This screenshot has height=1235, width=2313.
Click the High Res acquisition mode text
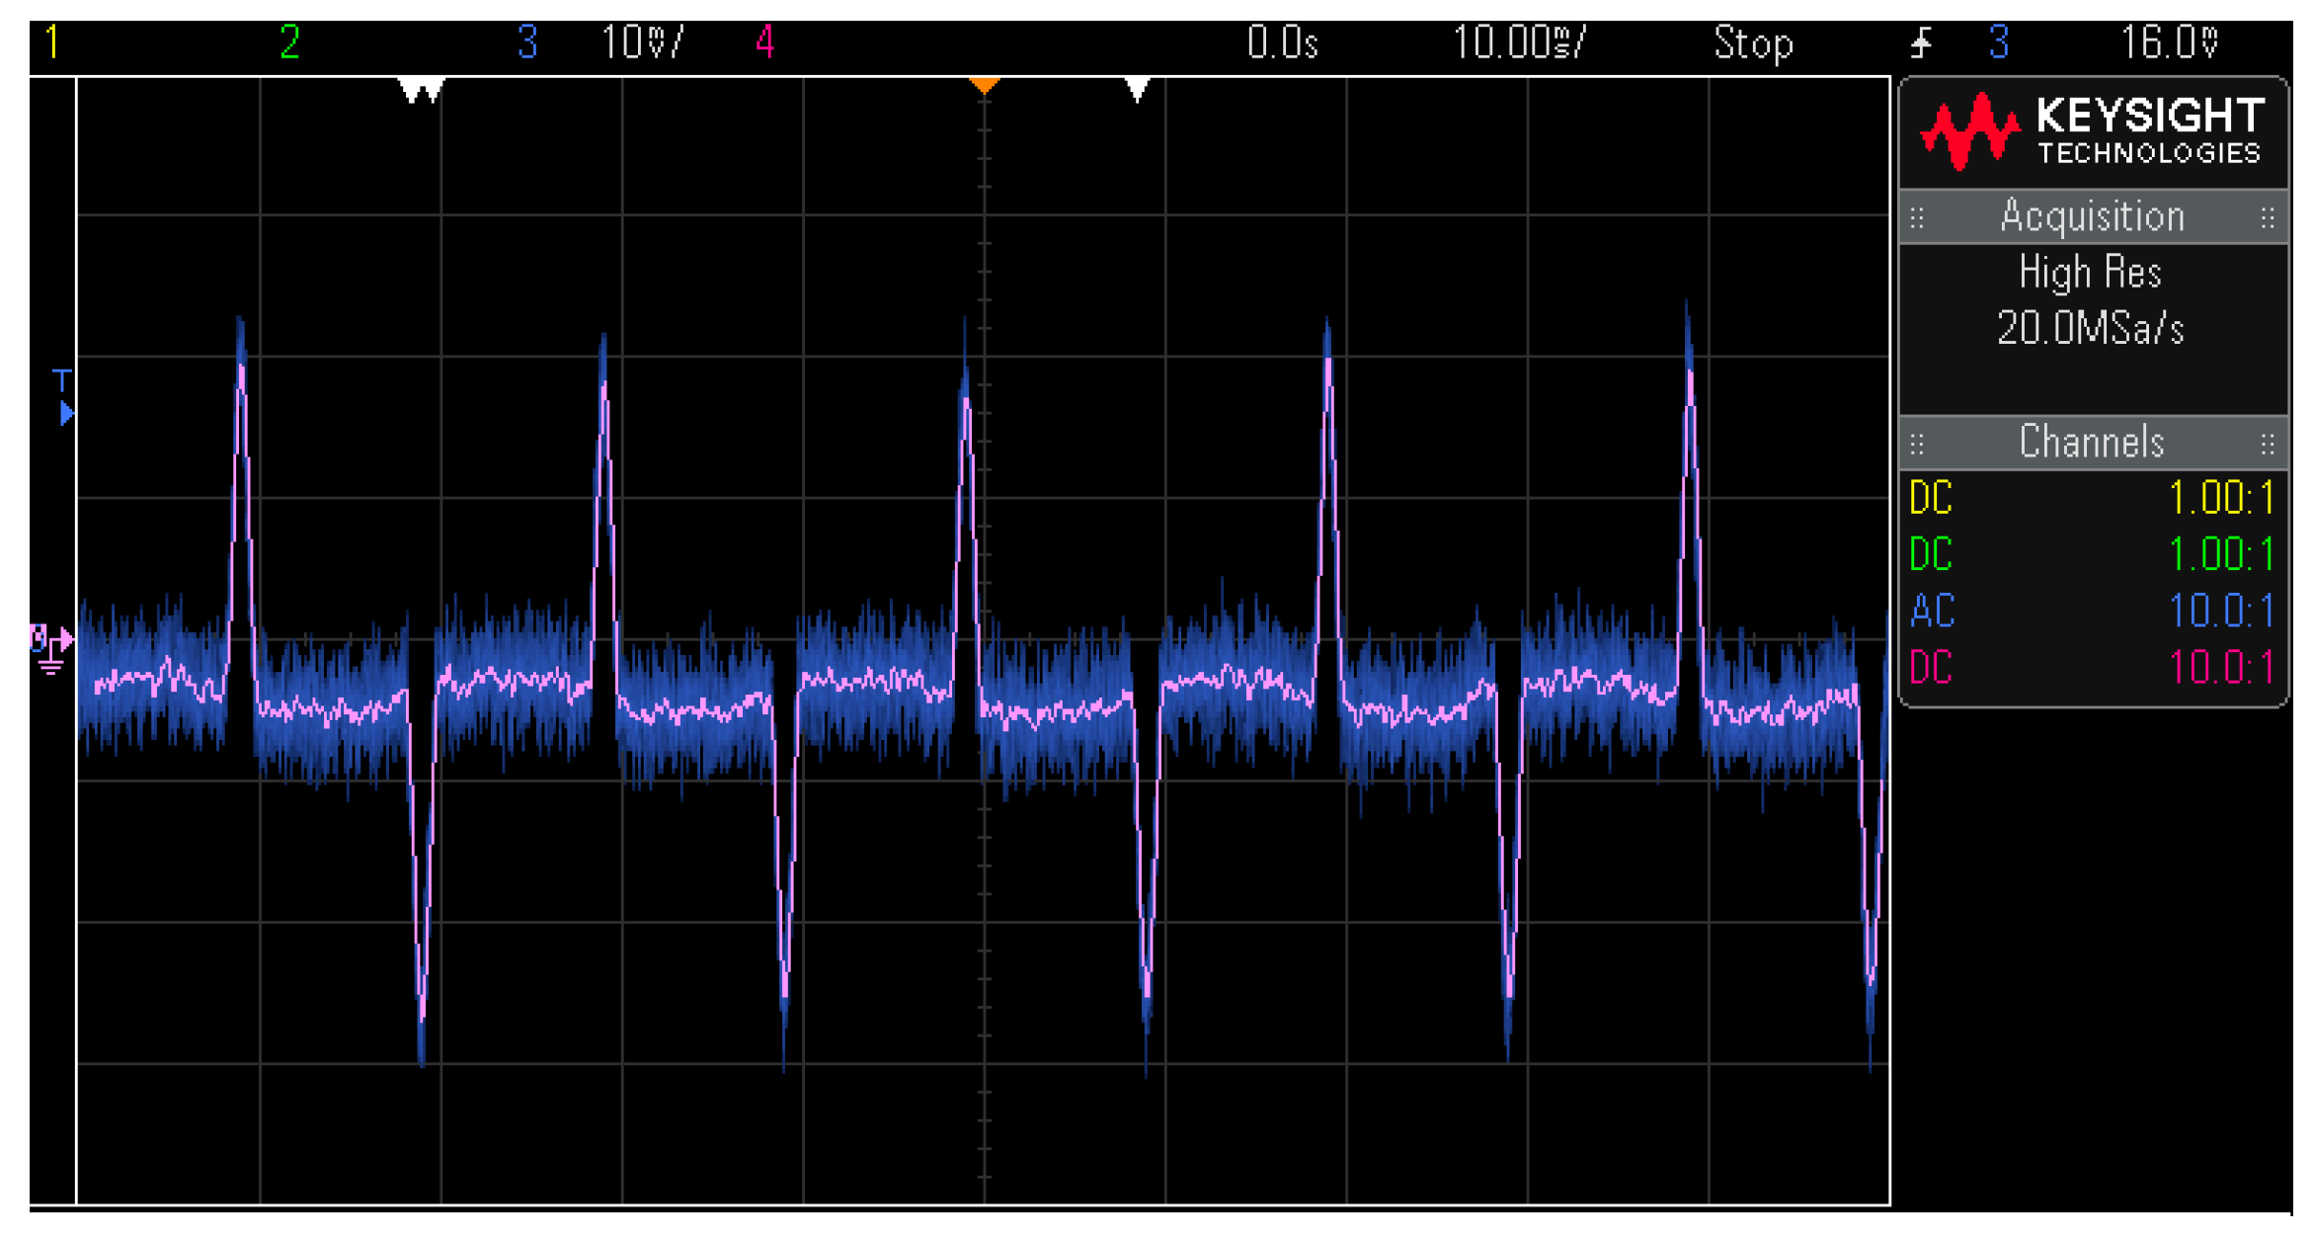[2090, 273]
